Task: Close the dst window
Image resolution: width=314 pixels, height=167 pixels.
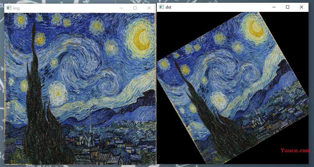Action: tap(301, 7)
